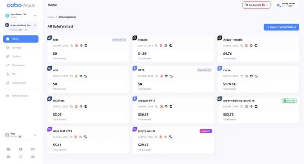
Task: Open the X (Twitter) icon in the sidebar footer
Action: click(21, 157)
